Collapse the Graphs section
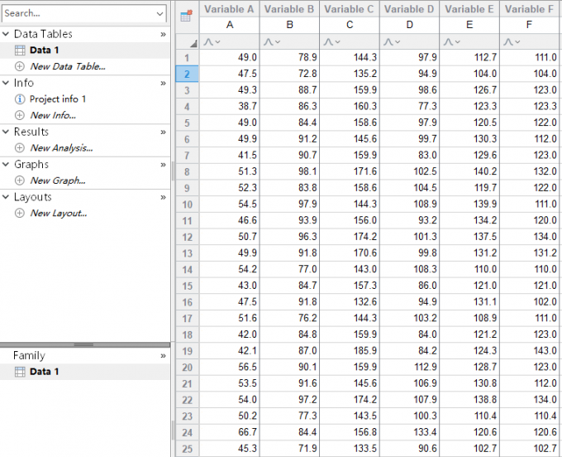Screen dimensions: 562x457 click(x=7, y=165)
